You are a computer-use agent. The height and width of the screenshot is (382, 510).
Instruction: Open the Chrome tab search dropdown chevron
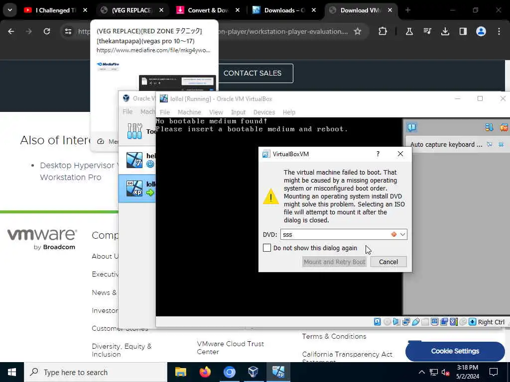pos(10,10)
